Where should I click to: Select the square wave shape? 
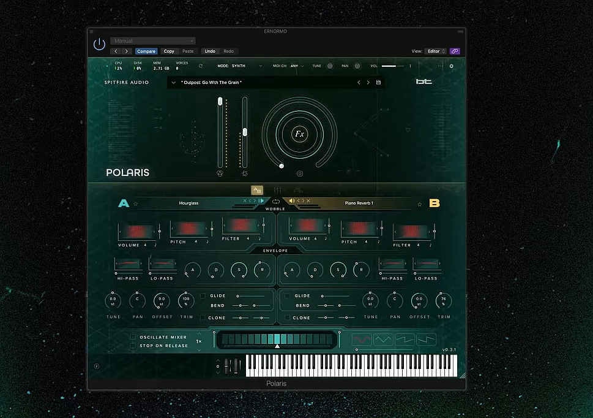click(426, 340)
